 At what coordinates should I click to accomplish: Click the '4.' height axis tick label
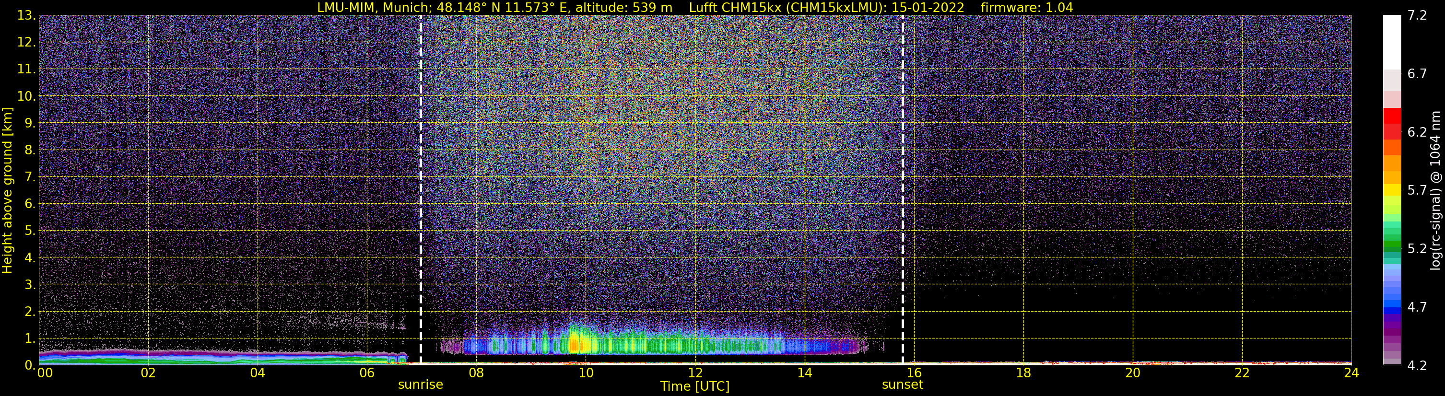(30, 257)
